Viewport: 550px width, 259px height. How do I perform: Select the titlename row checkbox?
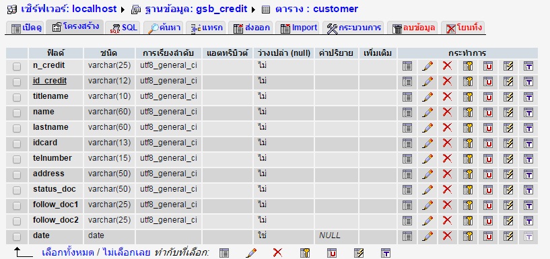click(x=17, y=98)
